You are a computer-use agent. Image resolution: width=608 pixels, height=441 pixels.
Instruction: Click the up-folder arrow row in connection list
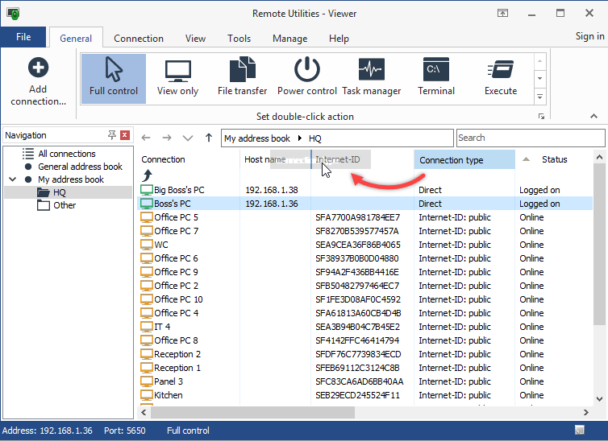point(147,175)
